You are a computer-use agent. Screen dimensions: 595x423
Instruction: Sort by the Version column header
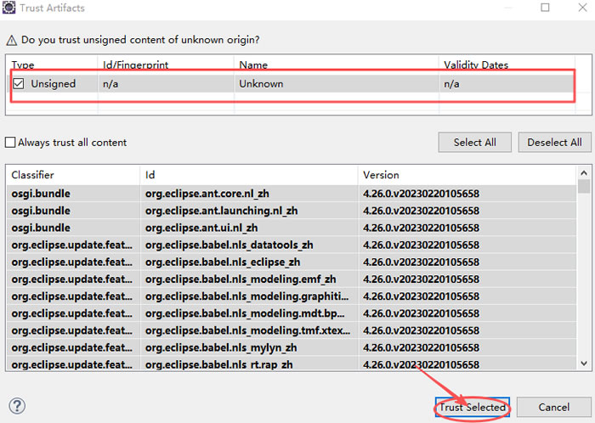click(466, 175)
